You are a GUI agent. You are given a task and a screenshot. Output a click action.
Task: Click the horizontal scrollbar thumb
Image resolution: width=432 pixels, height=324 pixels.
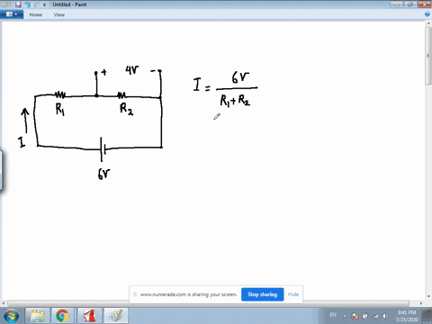208,303
